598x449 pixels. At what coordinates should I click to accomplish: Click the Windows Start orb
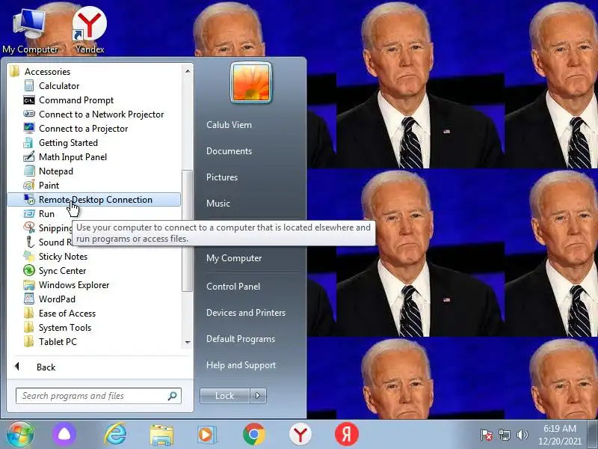point(20,434)
